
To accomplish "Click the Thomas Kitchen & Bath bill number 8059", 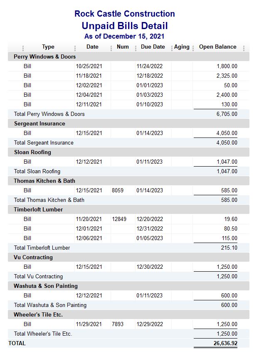I will tap(118, 190).
